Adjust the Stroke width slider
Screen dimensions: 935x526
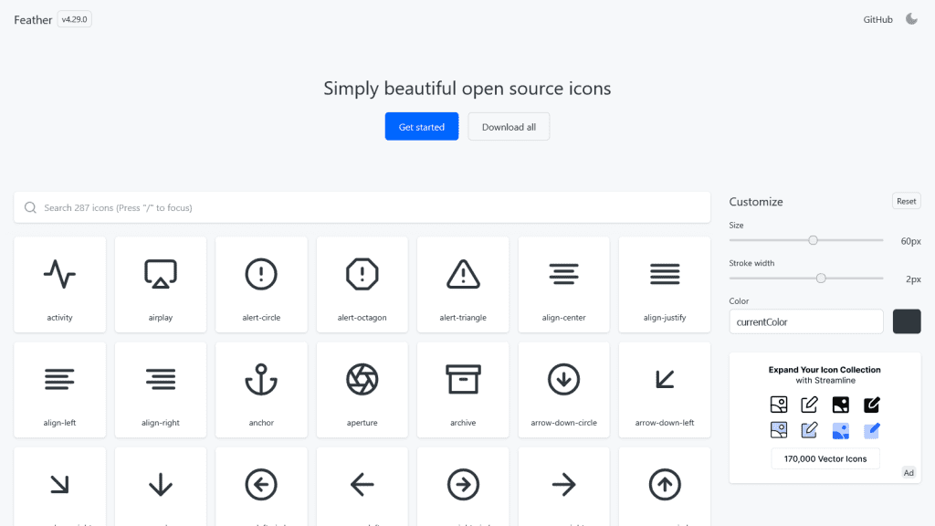[x=821, y=278]
